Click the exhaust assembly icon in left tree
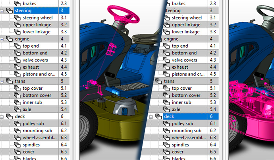The width and height of the screenshot is (274, 160). [x=17, y=67]
